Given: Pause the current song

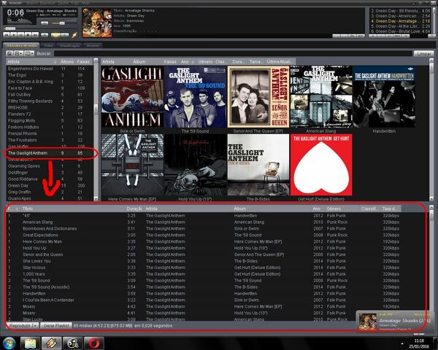Looking at the screenshot, I should [x=20, y=35].
